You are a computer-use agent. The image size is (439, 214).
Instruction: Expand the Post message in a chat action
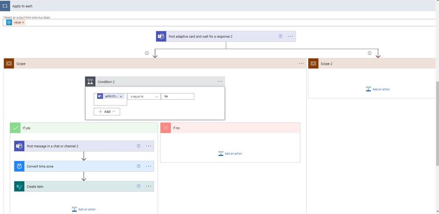[52, 146]
